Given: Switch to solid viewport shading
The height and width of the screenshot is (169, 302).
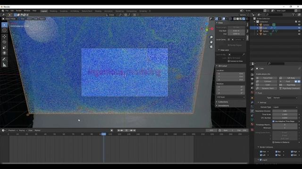Looking at the screenshot, I should (x=238, y=19).
